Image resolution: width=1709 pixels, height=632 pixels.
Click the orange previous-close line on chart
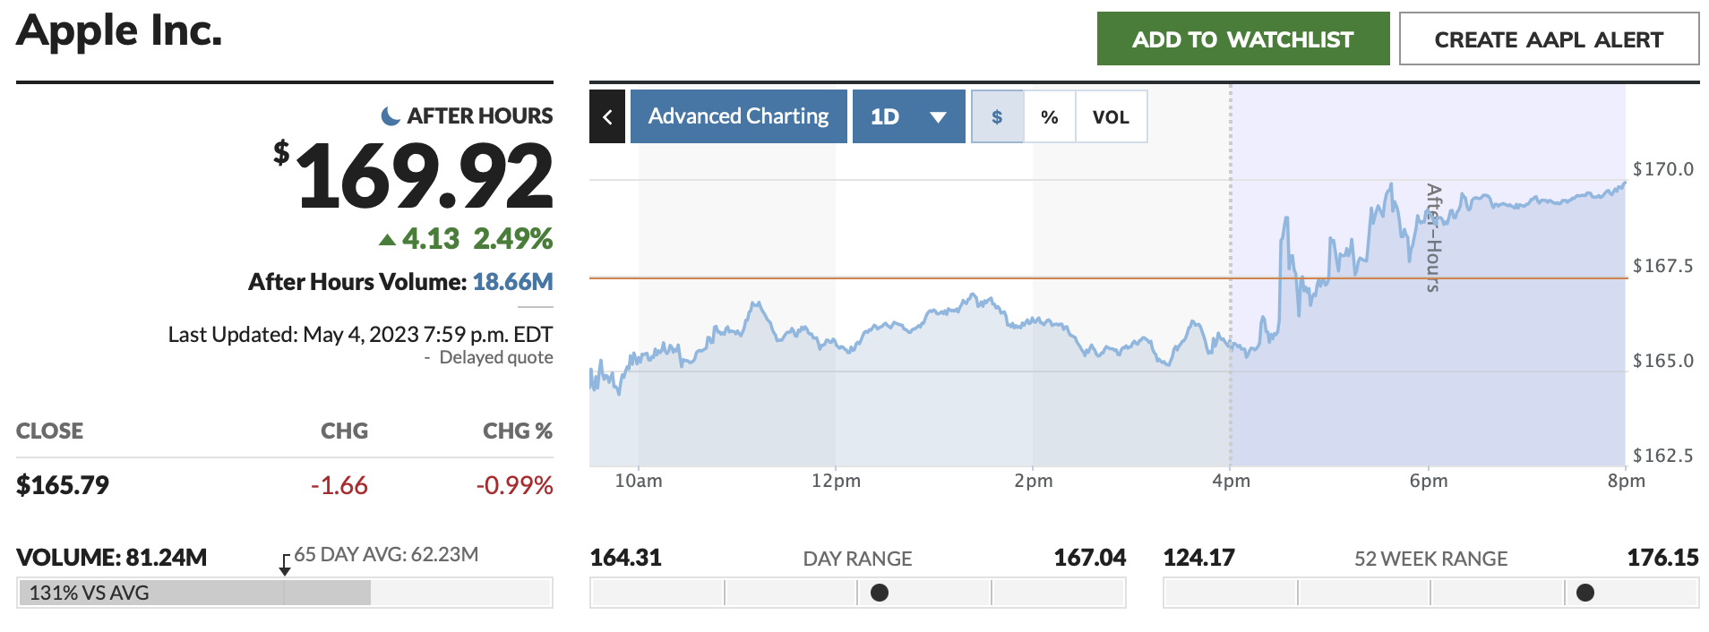pyautogui.click(x=896, y=278)
